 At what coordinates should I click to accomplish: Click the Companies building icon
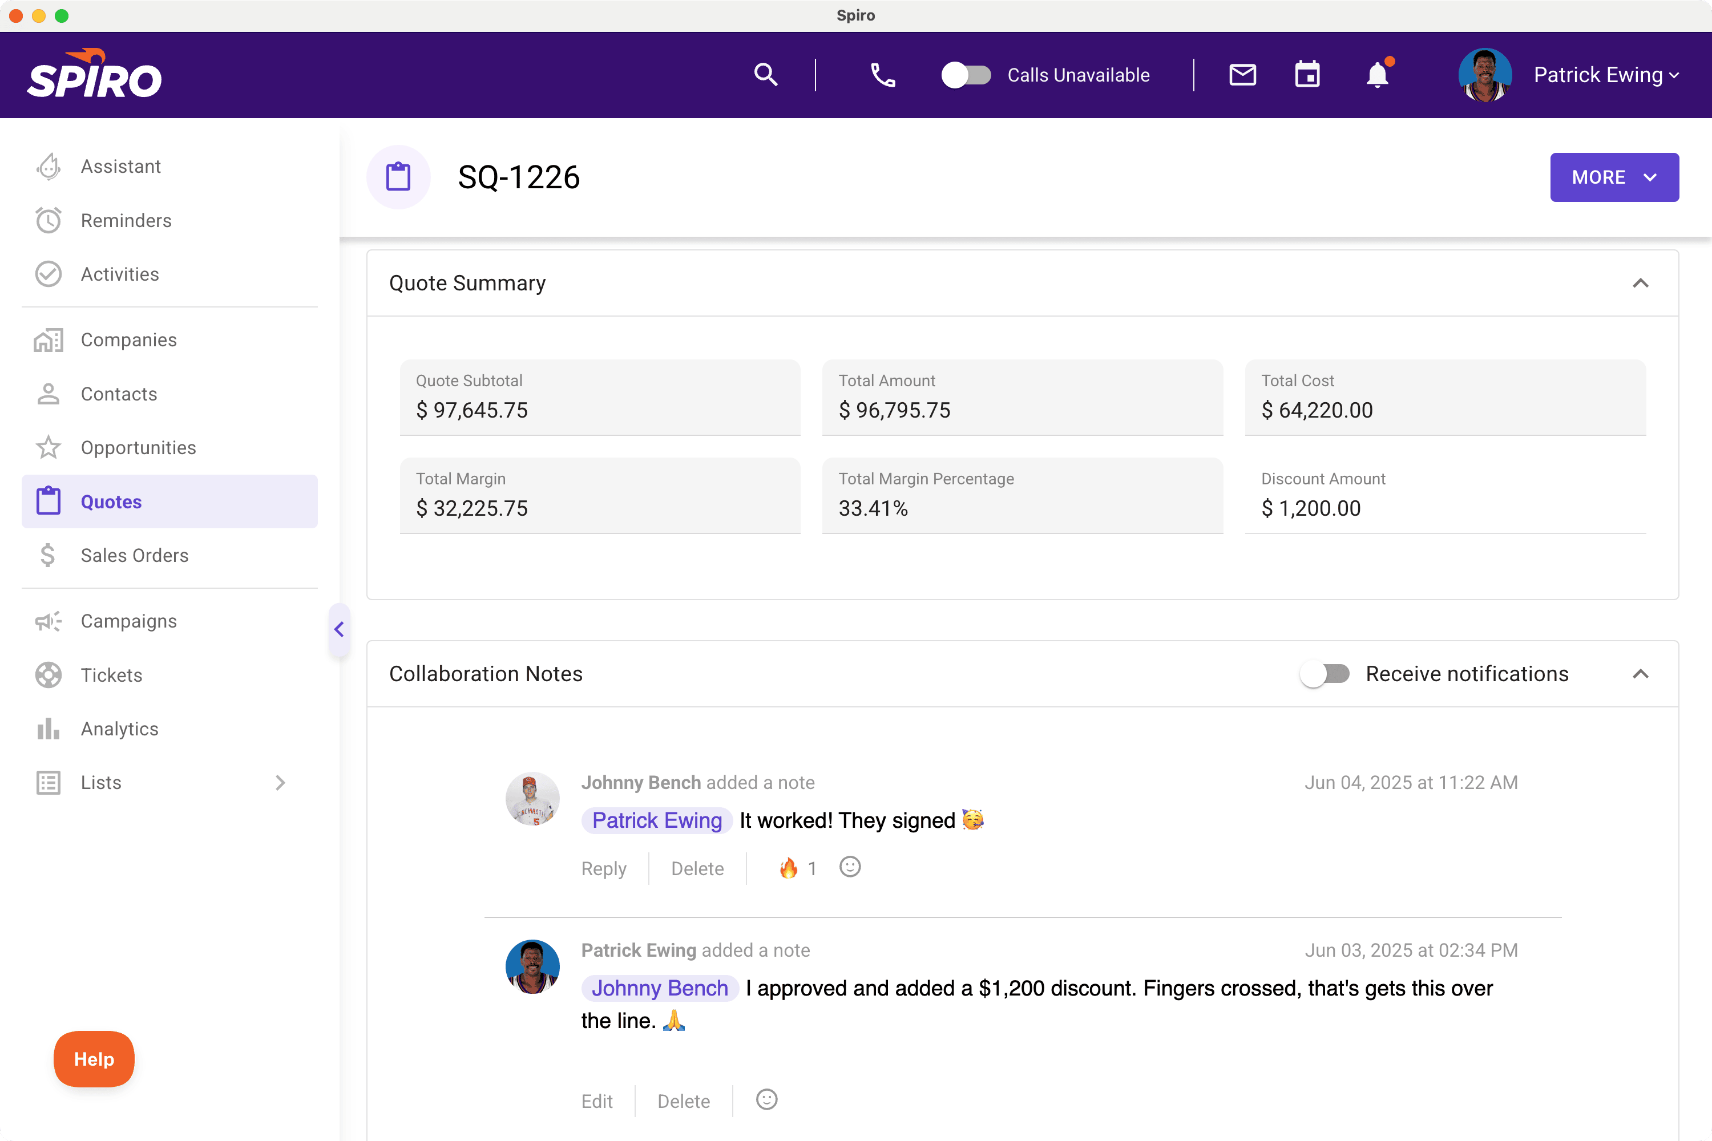(x=48, y=340)
